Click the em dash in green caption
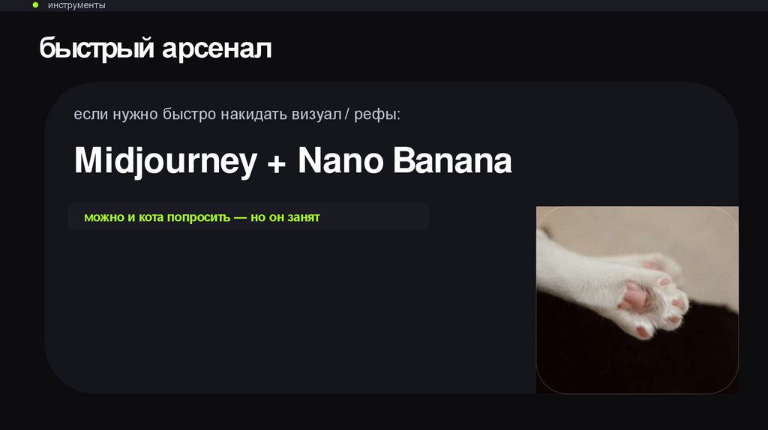The image size is (768, 430). point(241,217)
